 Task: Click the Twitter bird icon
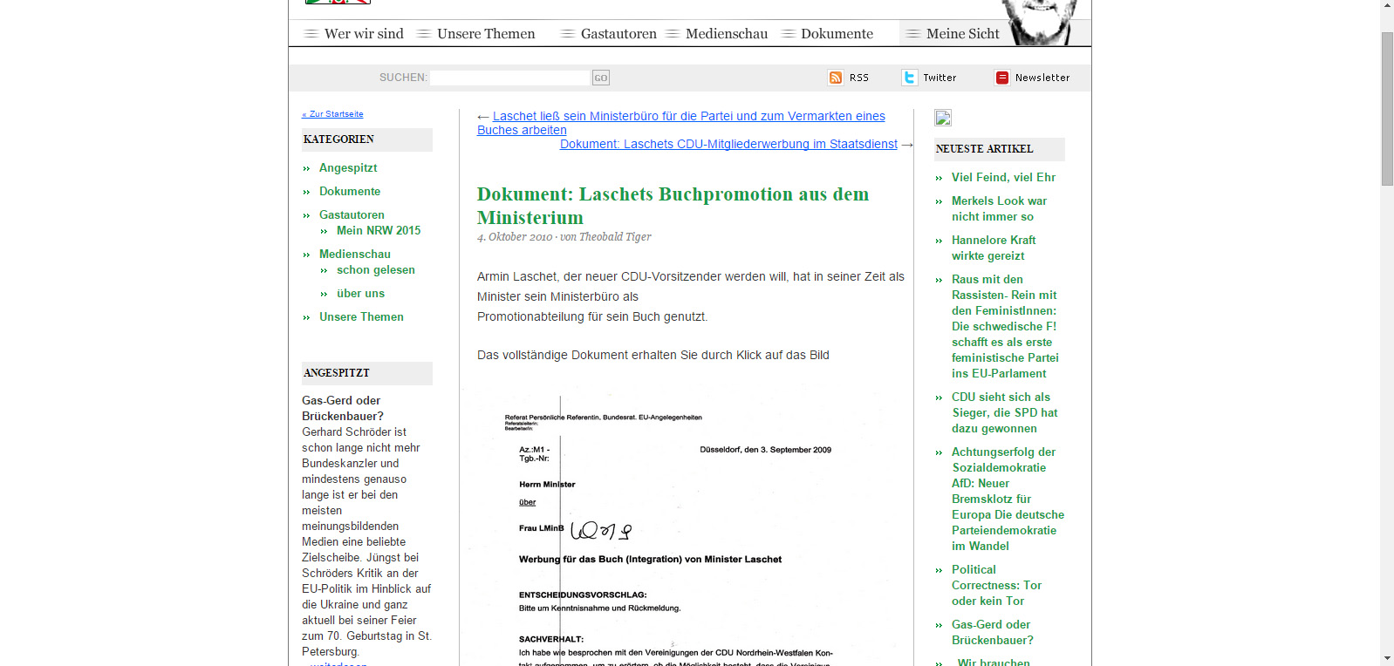pyautogui.click(x=909, y=78)
